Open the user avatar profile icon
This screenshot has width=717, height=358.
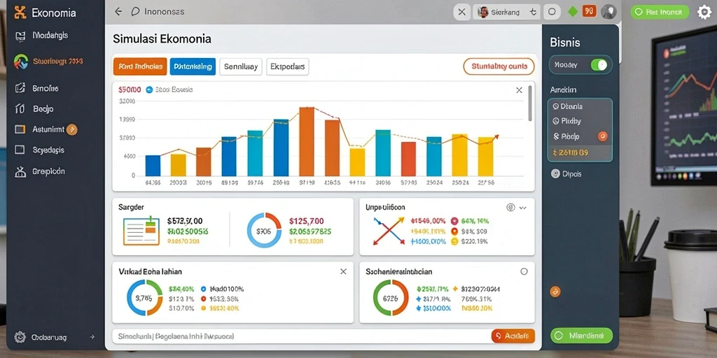point(608,12)
